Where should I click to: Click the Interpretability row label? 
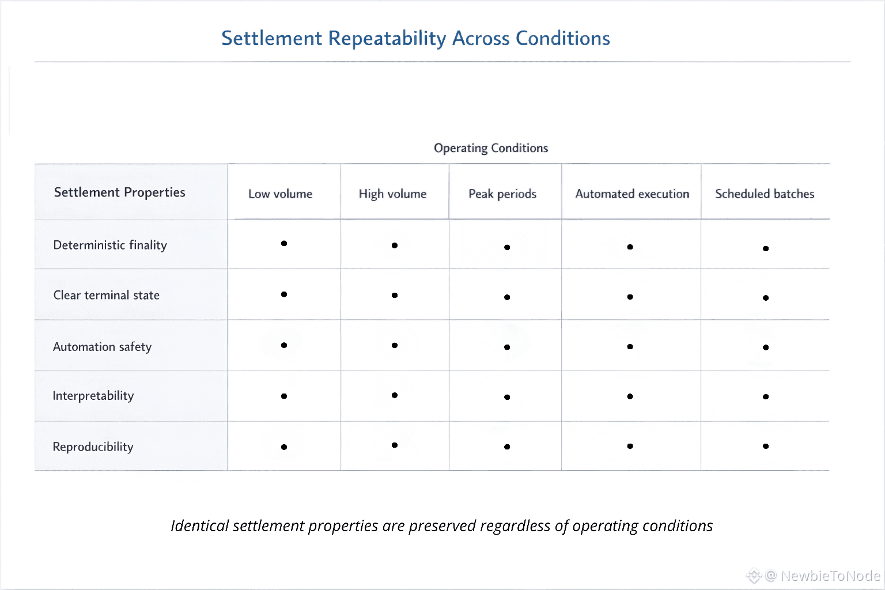coord(93,396)
